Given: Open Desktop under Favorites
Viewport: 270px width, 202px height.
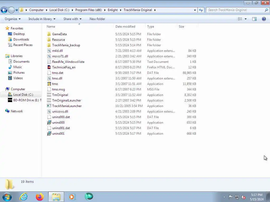Looking at the screenshot, I should (19, 34).
